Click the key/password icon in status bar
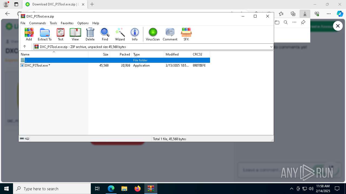Image resolution: width=346 pixels, height=194 pixels. 27,139
